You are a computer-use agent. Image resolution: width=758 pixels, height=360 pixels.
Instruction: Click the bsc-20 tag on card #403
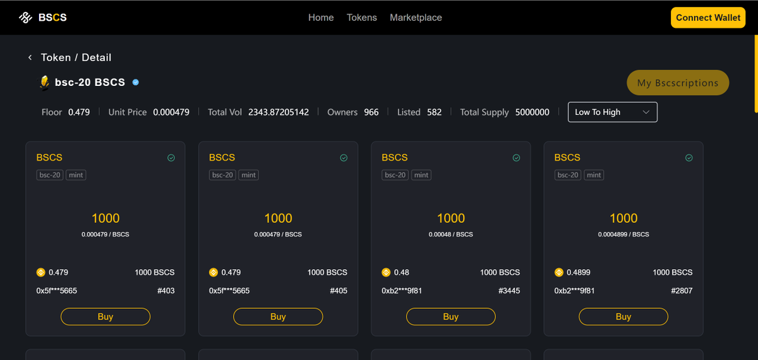coord(50,175)
